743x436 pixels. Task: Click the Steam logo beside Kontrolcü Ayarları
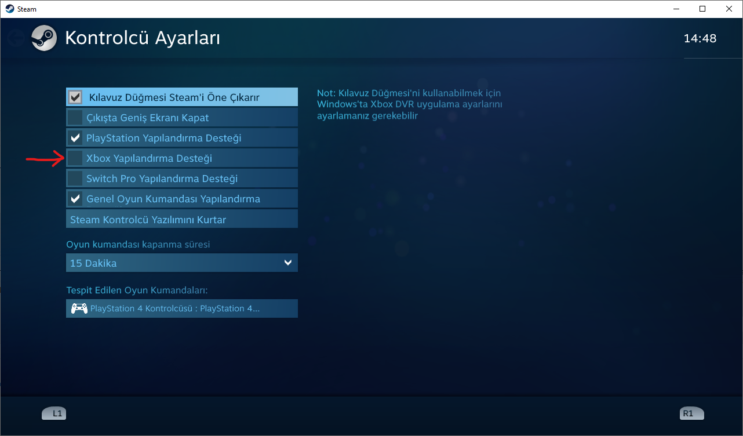[44, 38]
